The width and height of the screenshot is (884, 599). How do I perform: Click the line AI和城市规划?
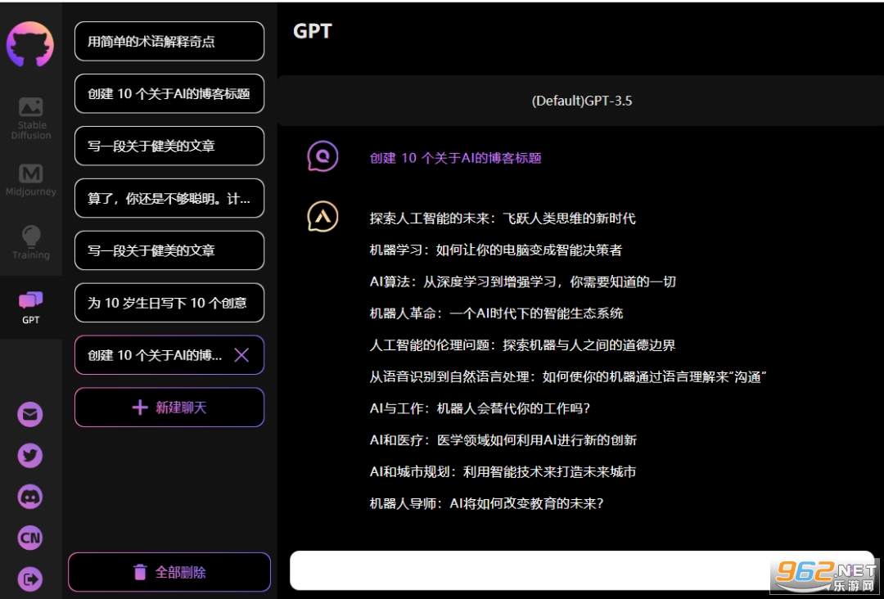503,471
